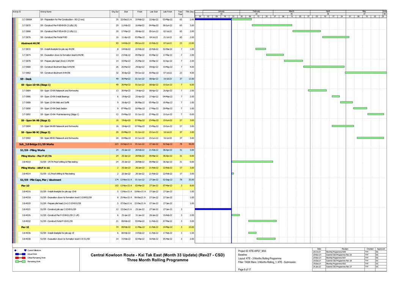
Task: Collapse the Sch_3.8 Bridge S1/S9 Works band
Action: [36, 144]
